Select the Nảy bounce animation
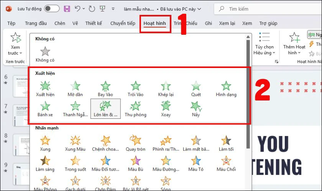This screenshot has width=322, height=191. point(196,109)
